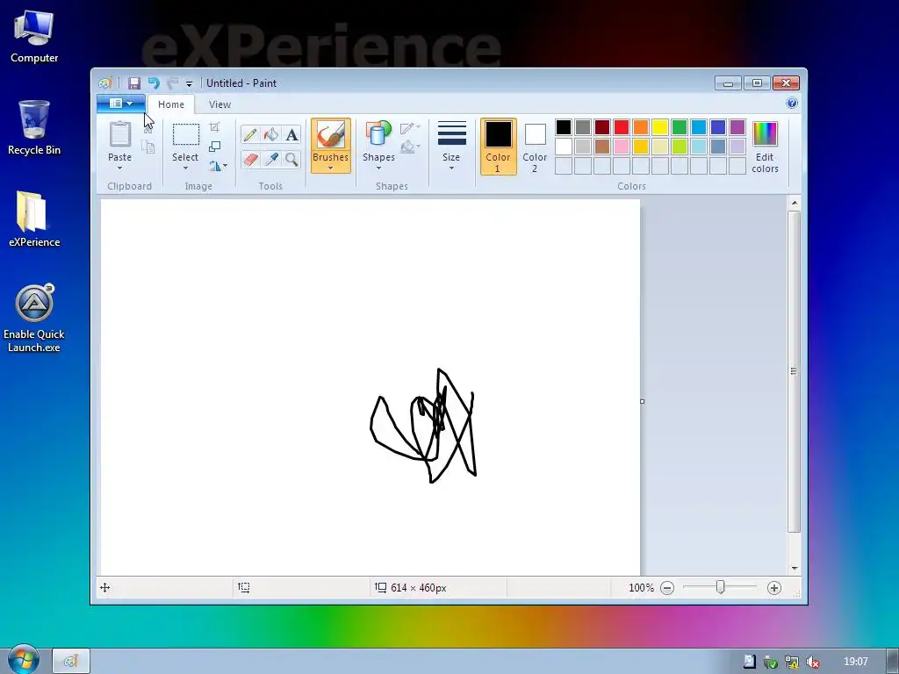Image resolution: width=899 pixels, height=674 pixels.
Task: Click the canvas right-edge resize handle
Action: point(642,401)
